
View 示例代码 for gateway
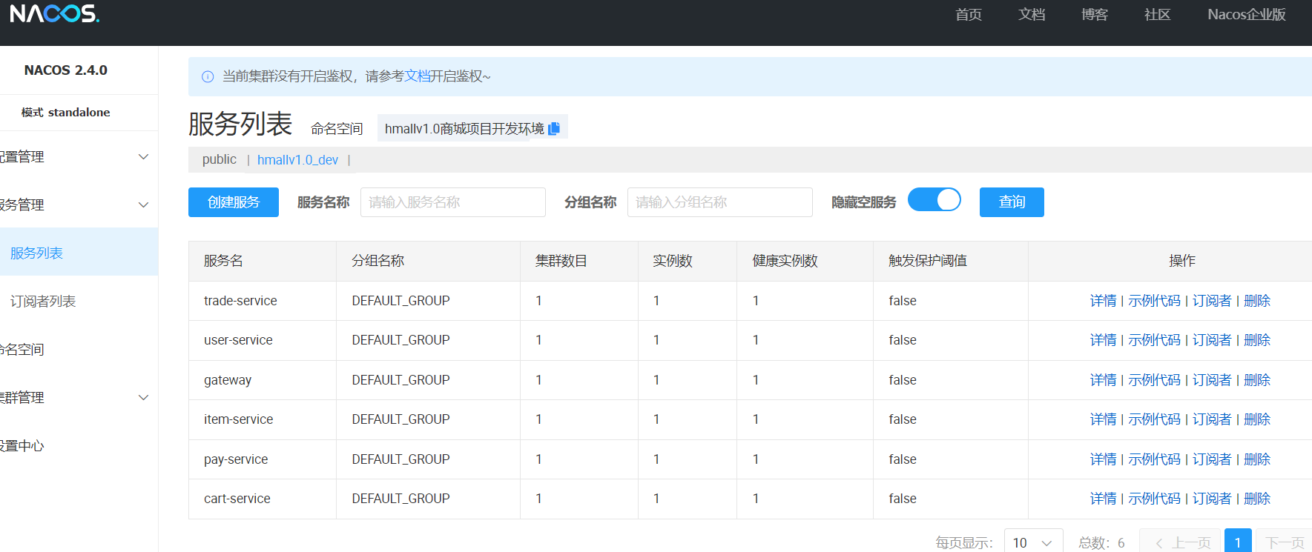tap(1154, 380)
